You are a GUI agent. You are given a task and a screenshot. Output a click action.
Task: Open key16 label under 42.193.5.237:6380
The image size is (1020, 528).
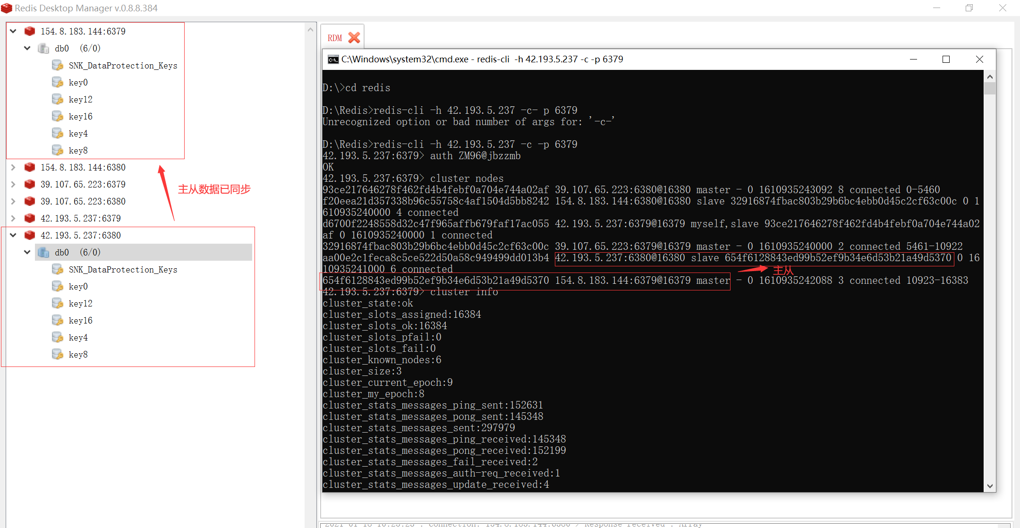81,321
